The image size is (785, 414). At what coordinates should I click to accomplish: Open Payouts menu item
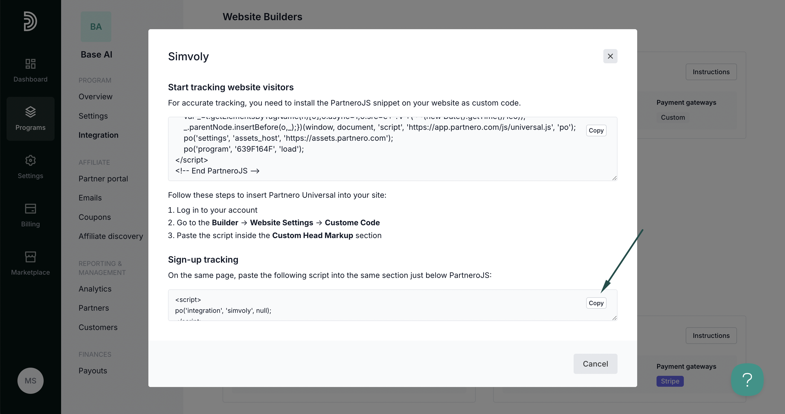coord(93,370)
